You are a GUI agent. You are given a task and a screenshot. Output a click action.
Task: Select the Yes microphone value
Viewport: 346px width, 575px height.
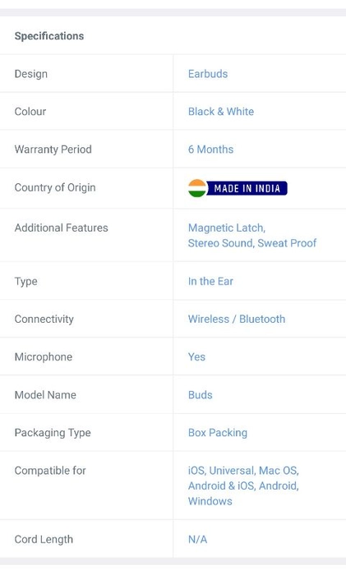click(196, 356)
